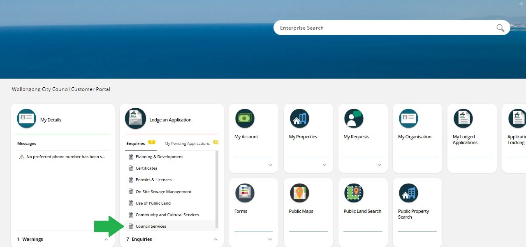This screenshot has width=526, height=247.
Task: Collapse the 1 Warnings panel
Action: click(x=106, y=239)
